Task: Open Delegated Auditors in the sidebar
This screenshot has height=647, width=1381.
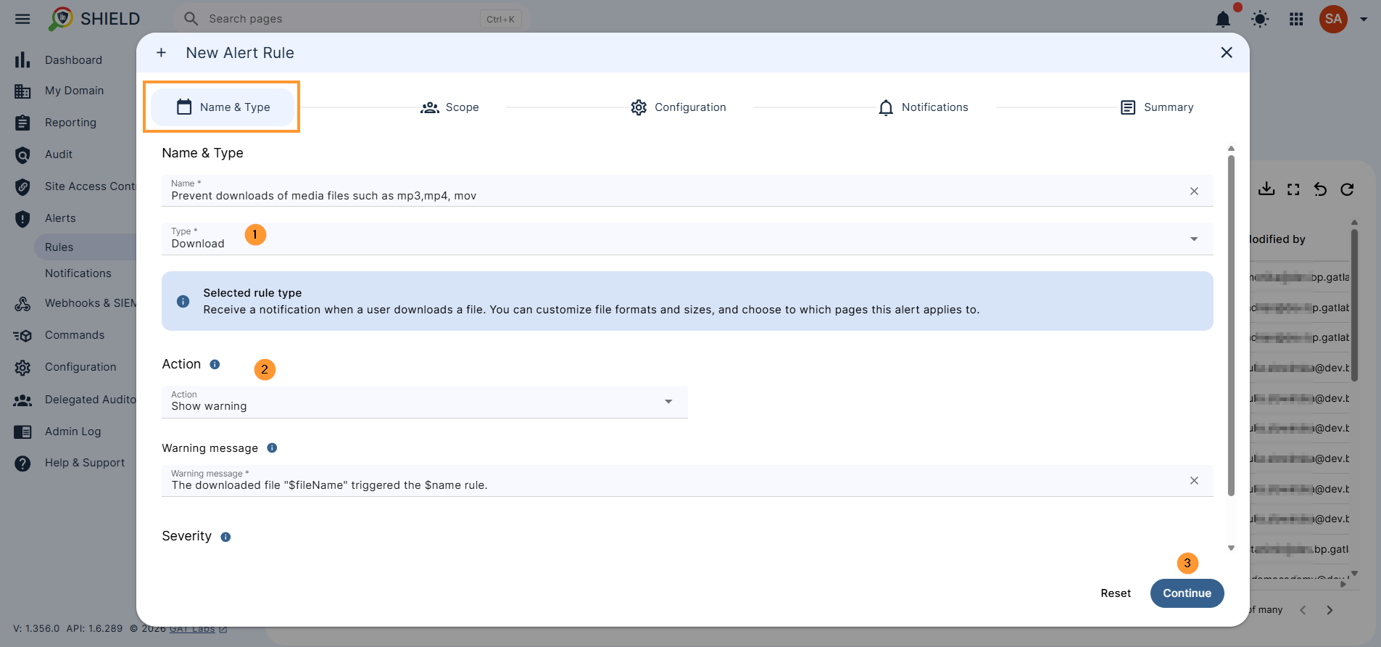Action: tap(91, 400)
